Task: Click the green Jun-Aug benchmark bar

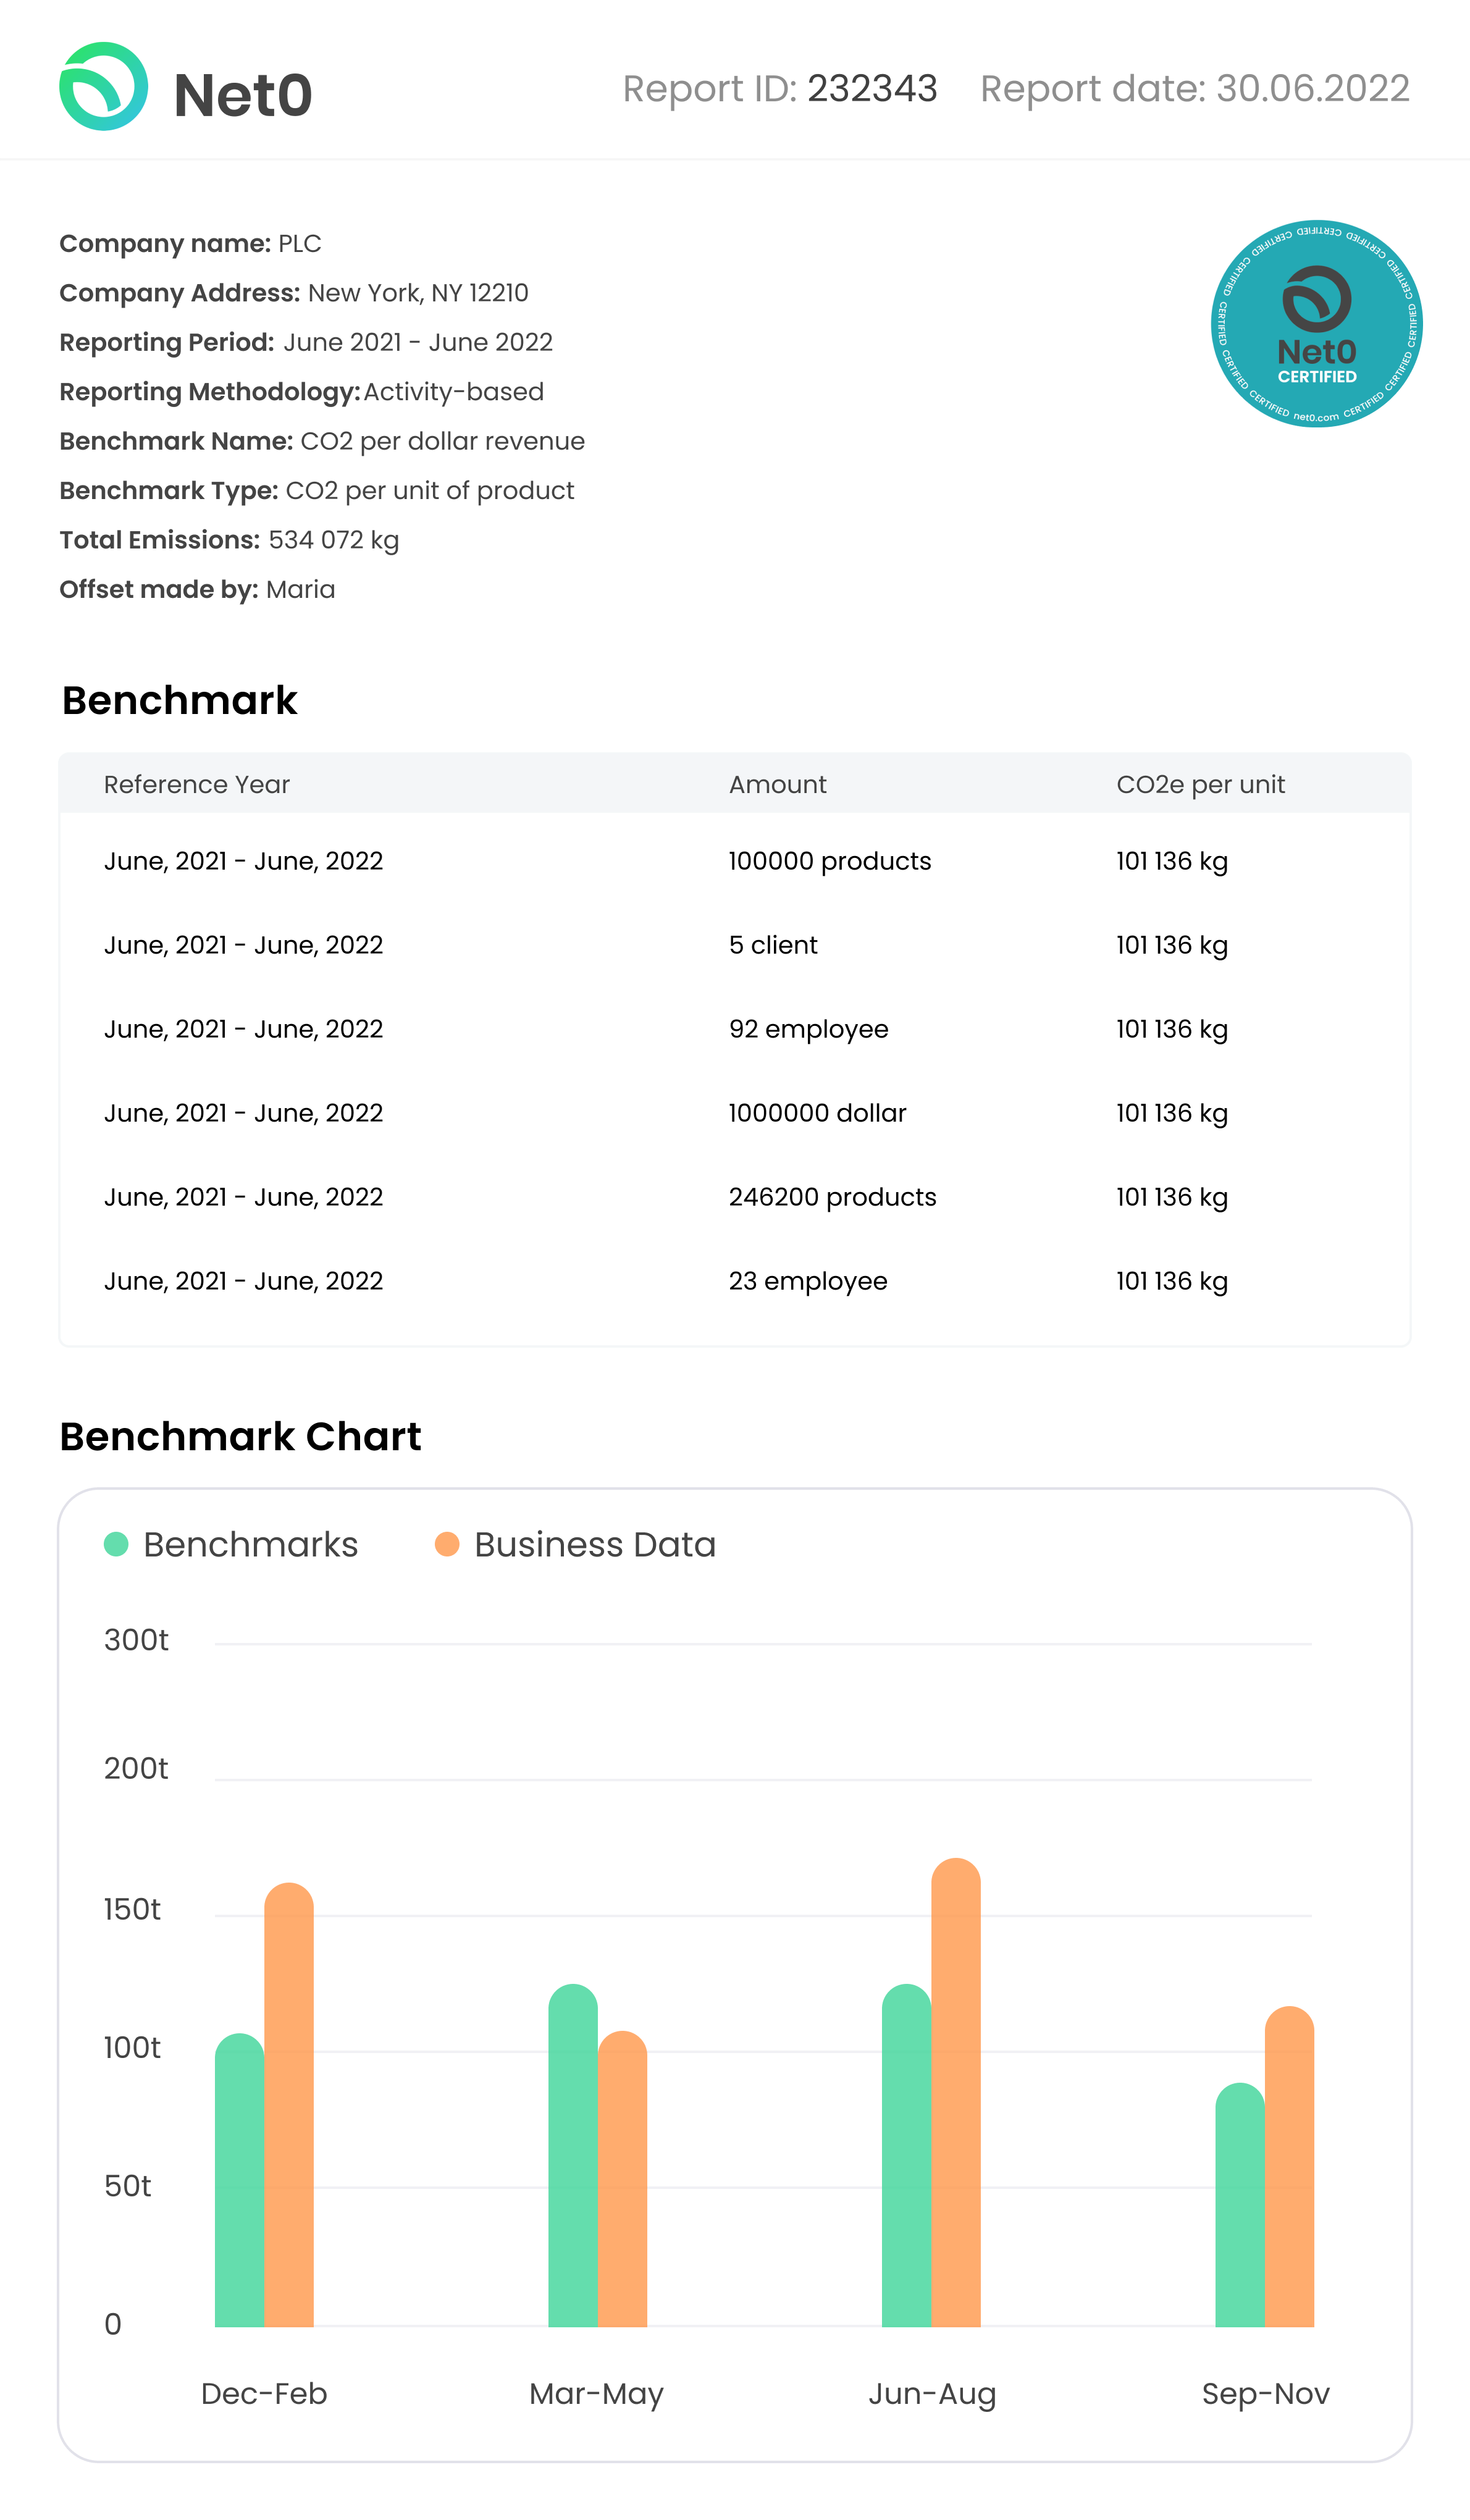Action: point(907,2155)
